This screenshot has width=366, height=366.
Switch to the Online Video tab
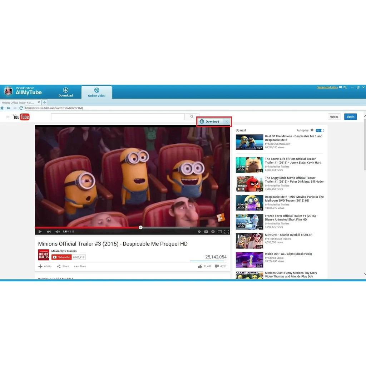(97, 93)
